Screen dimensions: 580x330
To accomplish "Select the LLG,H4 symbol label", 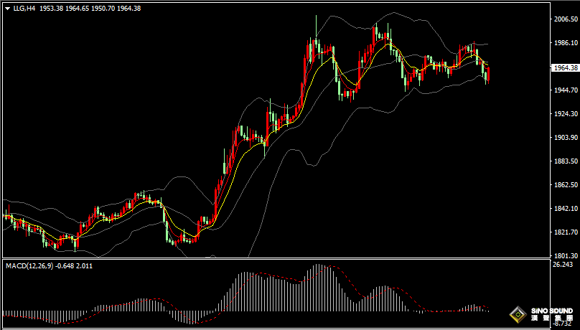I will (24, 9).
